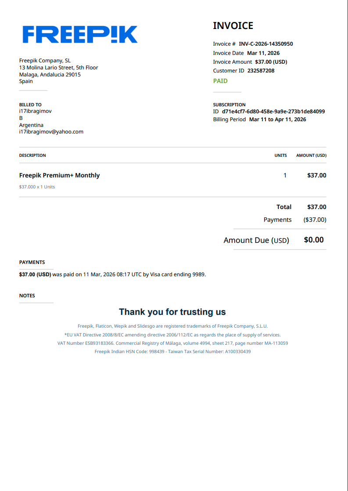Viewport: 348px width, 491px height.
Task: Click the DESCRIPTION column header
Action: coord(32,155)
